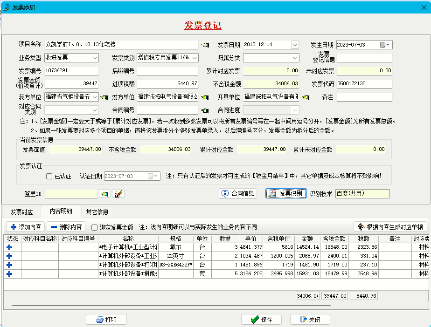Click the 保存 save button
The width and height of the screenshot is (431, 327).
[261, 320]
